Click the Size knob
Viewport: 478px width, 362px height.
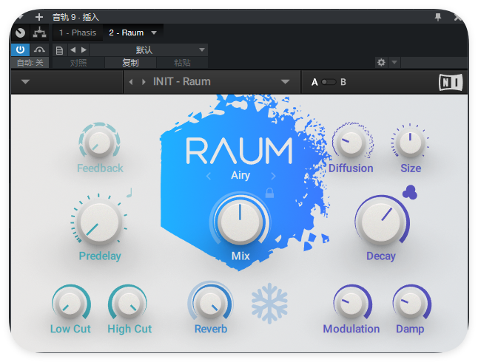(x=410, y=143)
